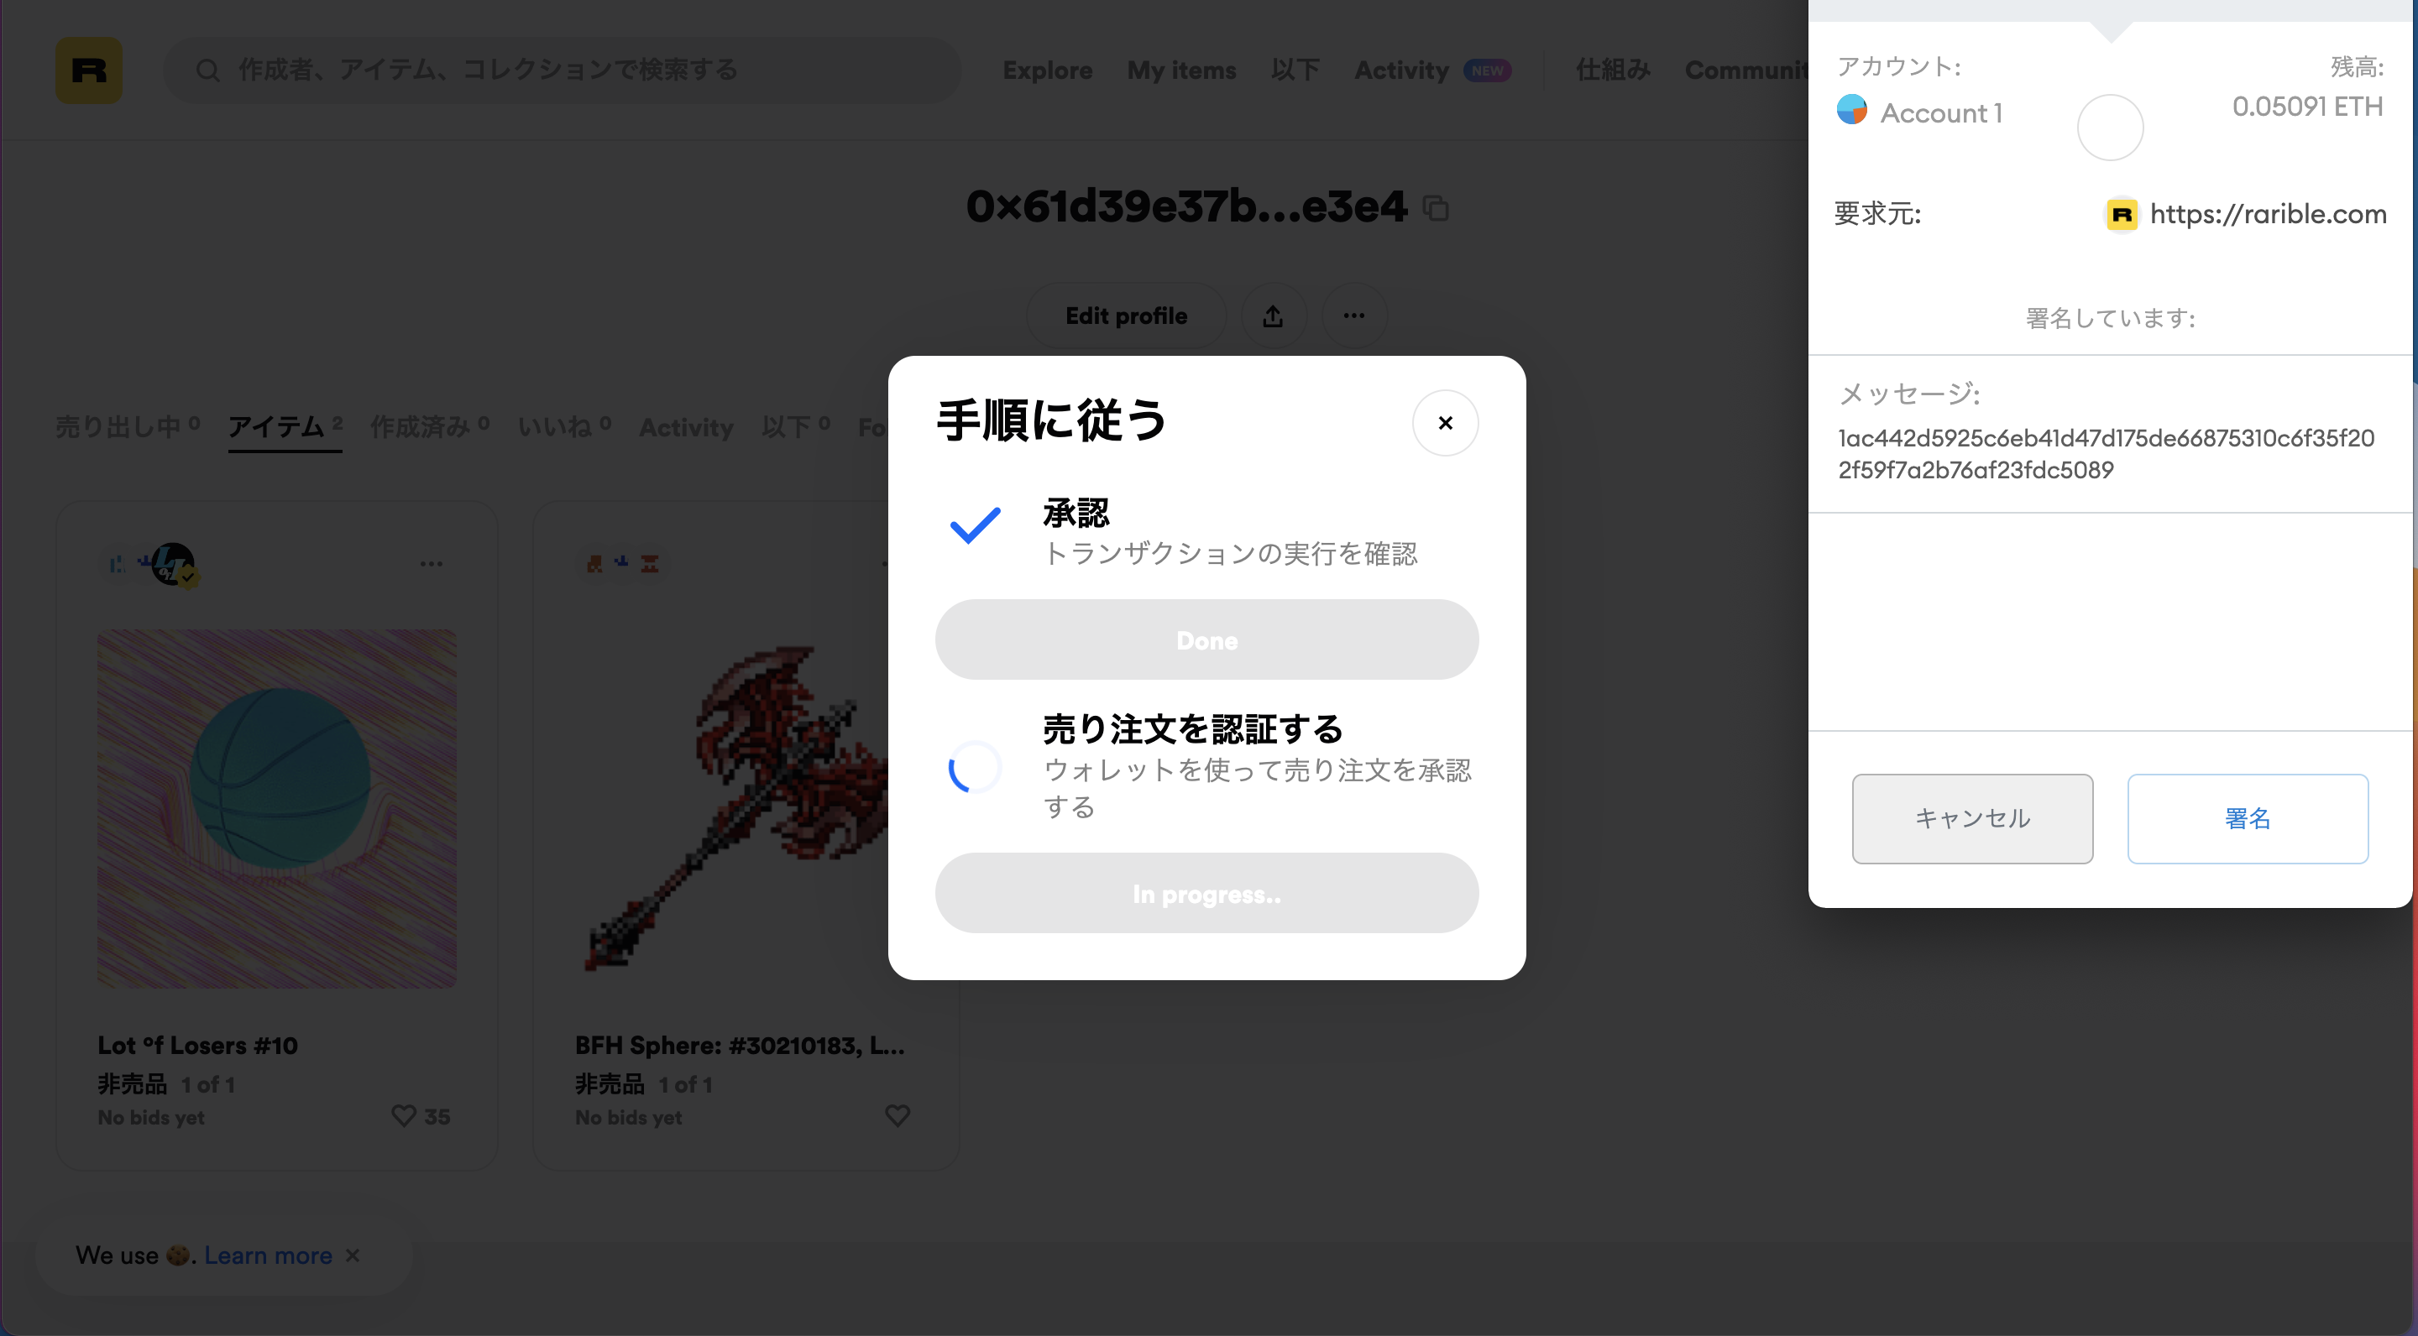Copy the wallet address icon
Image resolution: width=2418 pixels, height=1336 pixels.
1435,207
